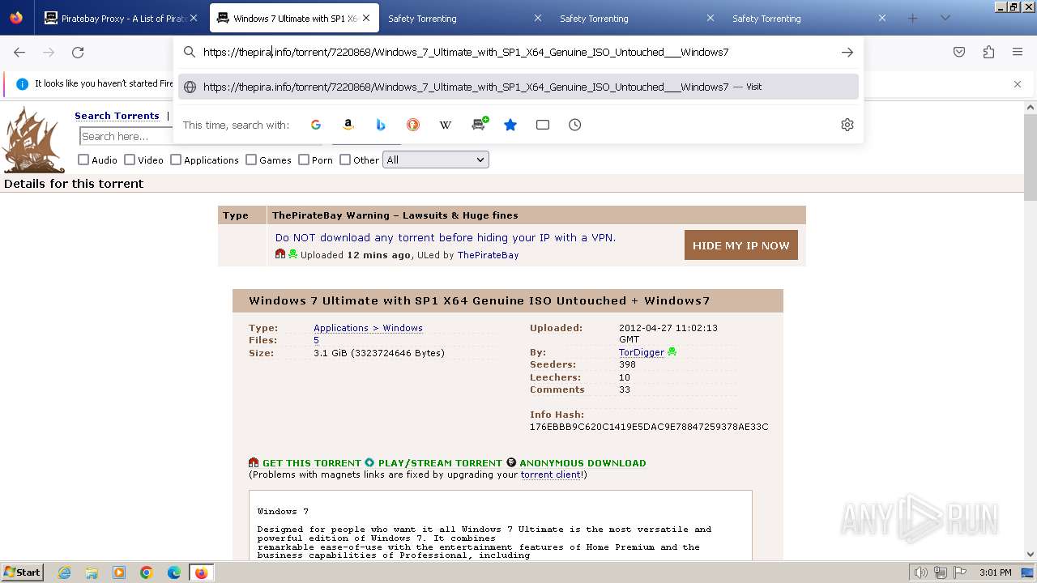Open GET THIS TORRENT link
The width and height of the screenshot is (1037, 583).
(x=312, y=463)
